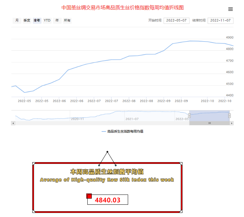Click the horizontal scrollbar thumb

tap(209, 123)
